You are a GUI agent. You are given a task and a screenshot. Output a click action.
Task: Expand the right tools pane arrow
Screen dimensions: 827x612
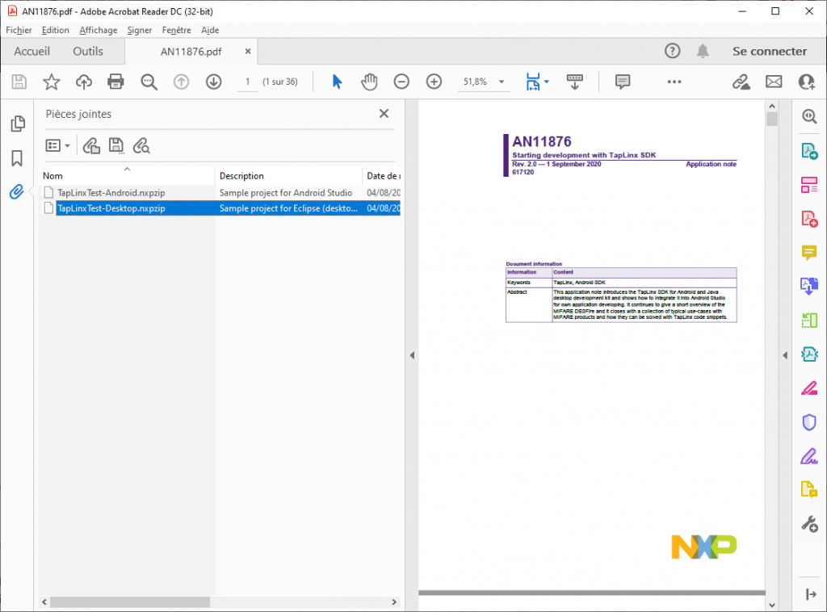(x=785, y=356)
